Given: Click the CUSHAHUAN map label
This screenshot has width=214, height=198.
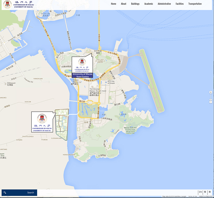Looking at the screenshot, I should 56,138.
